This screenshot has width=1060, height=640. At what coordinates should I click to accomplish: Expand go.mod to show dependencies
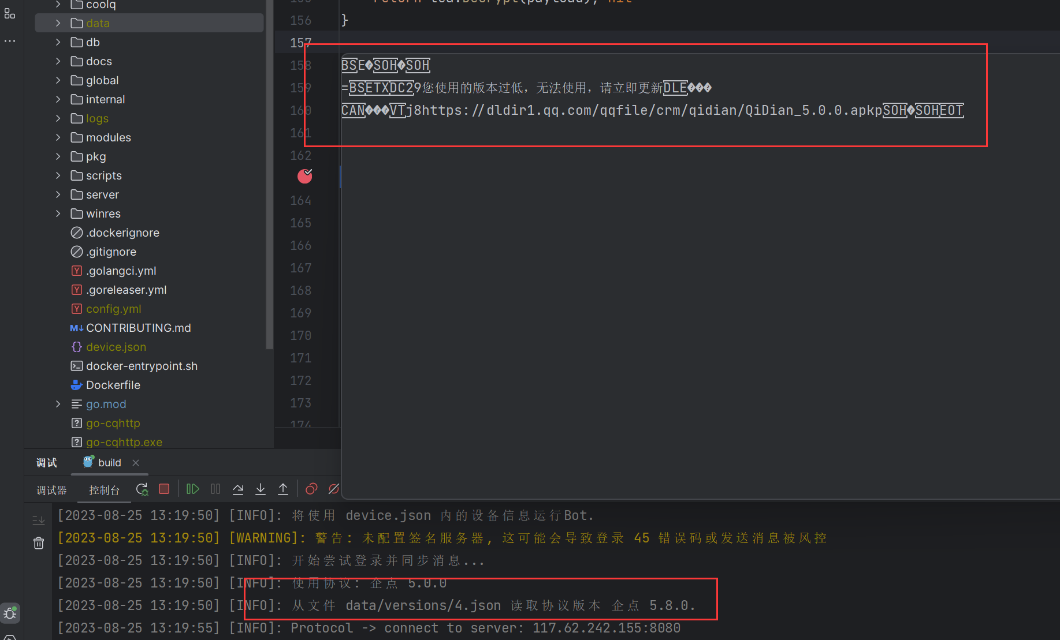[x=57, y=404]
